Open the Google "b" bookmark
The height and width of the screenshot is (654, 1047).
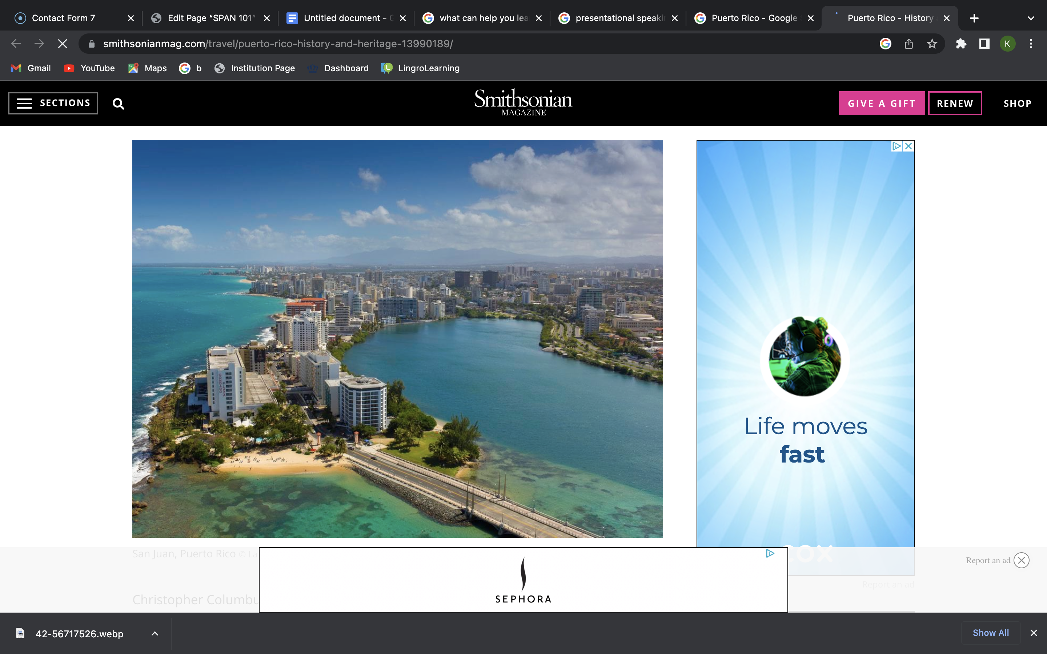pyautogui.click(x=190, y=68)
